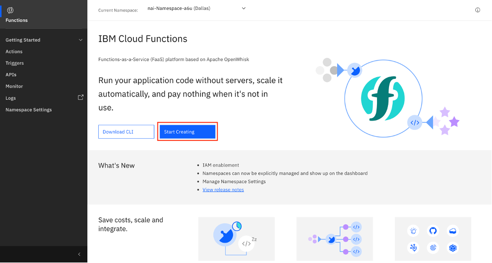Click the cube package icon in integrations card
Viewport: 492px width, 263px height.
pyautogui.click(x=452, y=248)
